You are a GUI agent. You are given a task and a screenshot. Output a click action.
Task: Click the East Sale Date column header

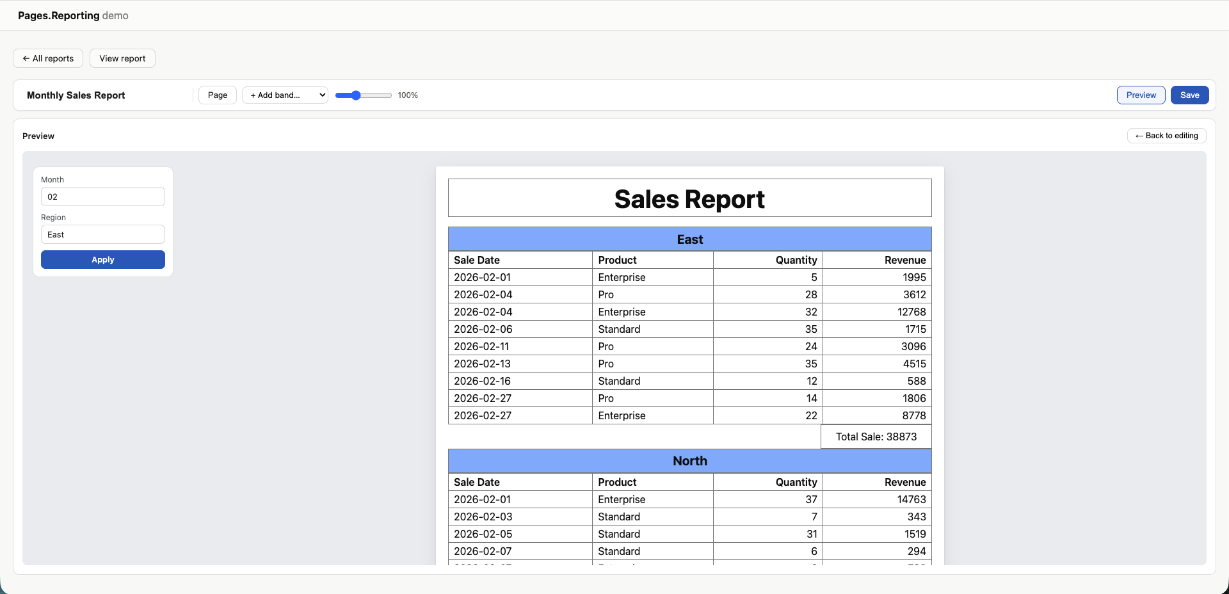point(520,260)
